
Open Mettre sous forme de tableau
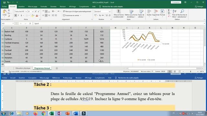pos(131,14)
